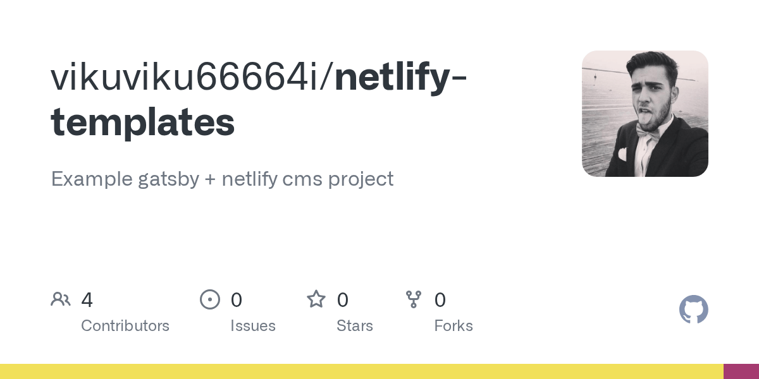This screenshot has height=379, width=759.
Task: Click the yellow language bar segment
Action: point(361,371)
